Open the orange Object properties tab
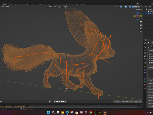153x115 pixels. pyautogui.click(x=145, y=67)
